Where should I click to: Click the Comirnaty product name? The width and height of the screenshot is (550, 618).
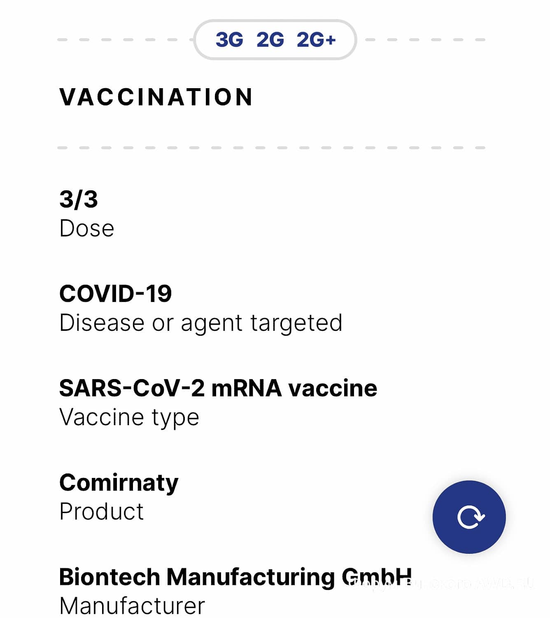point(119,483)
